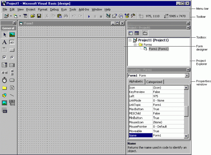Image resolution: width=211 pixels, height=155 pixels.
Task: Select the PictureBox control in the toolbox
Action: pos(12,35)
